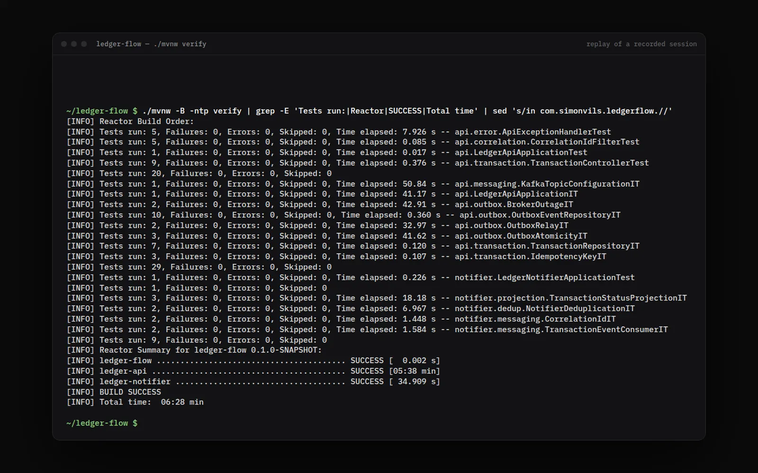
Task: Click the sed expression 's/in com.simonvils.ledgerflow.//'
Action: coord(592,111)
